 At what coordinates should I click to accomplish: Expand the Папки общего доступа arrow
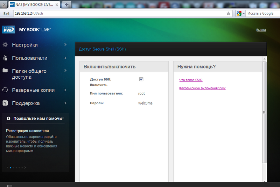click(x=65, y=71)
